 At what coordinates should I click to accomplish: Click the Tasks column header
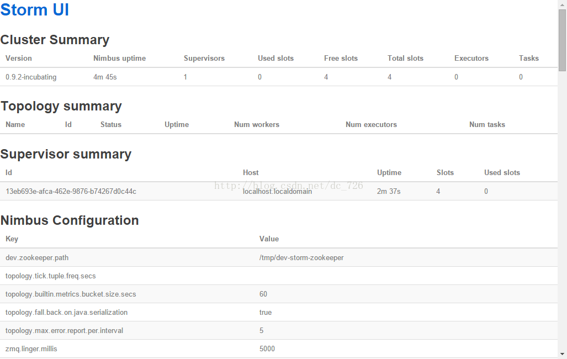pos(529,58)
